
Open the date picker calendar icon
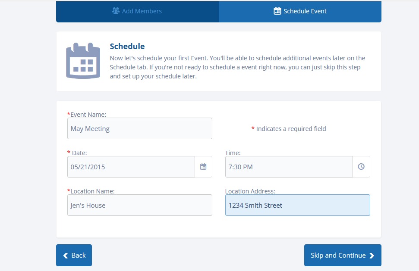(203, 167)
